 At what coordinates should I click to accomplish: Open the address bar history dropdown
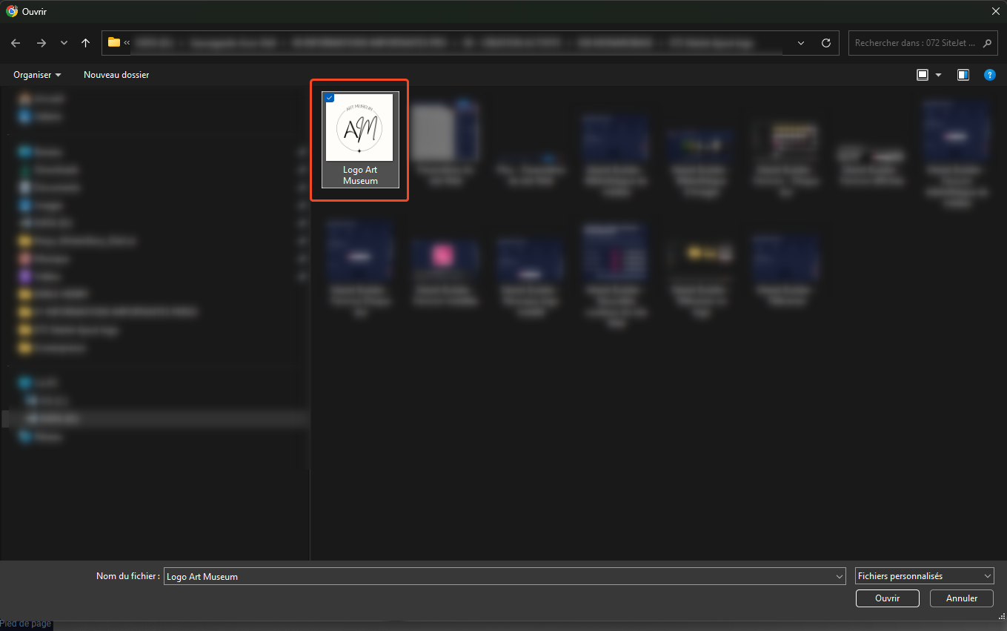click(x=801, y=43)
